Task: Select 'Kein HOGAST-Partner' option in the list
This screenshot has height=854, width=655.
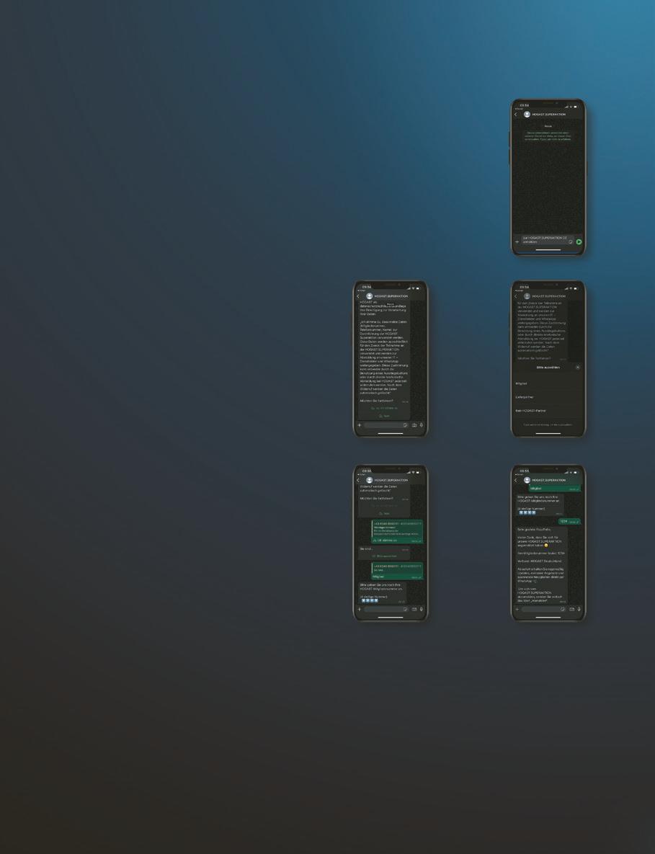Action: [548, 411]
